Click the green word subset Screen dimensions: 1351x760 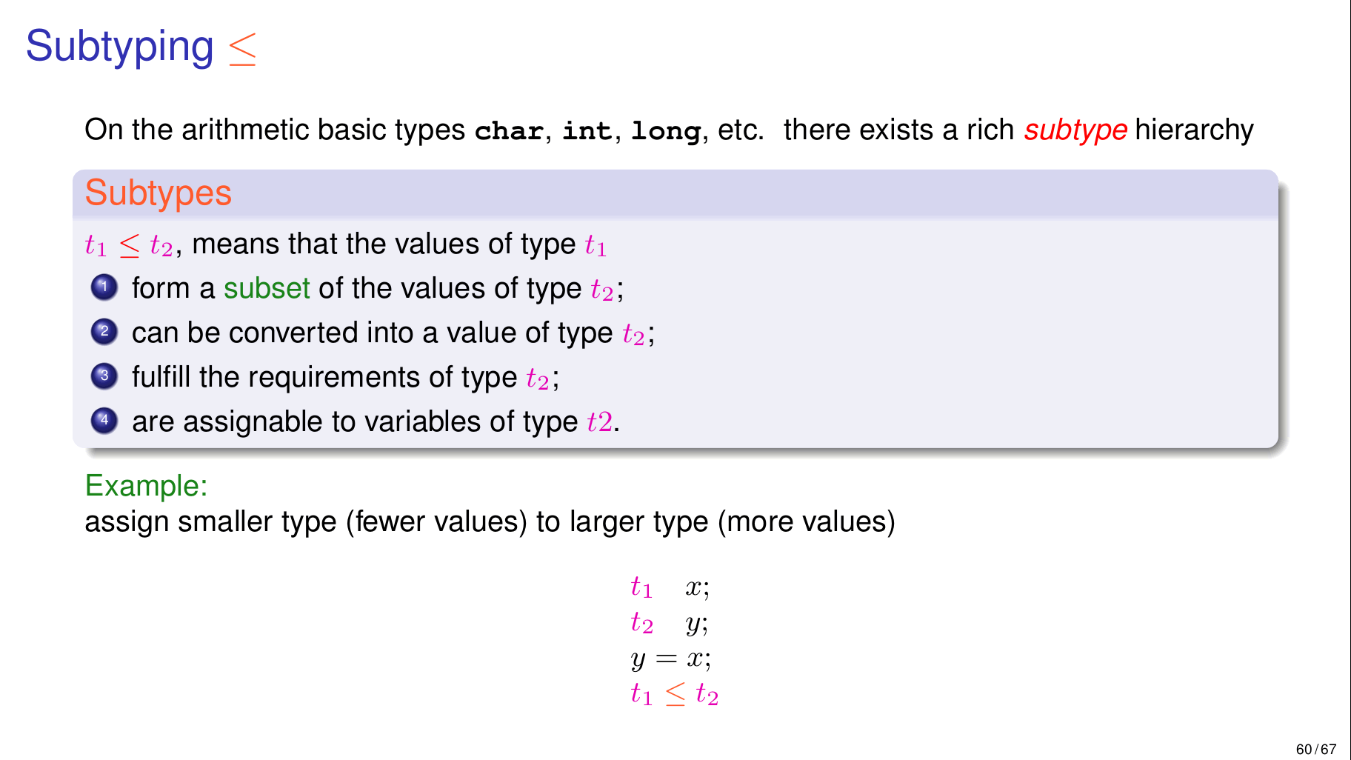coord(267,288)
